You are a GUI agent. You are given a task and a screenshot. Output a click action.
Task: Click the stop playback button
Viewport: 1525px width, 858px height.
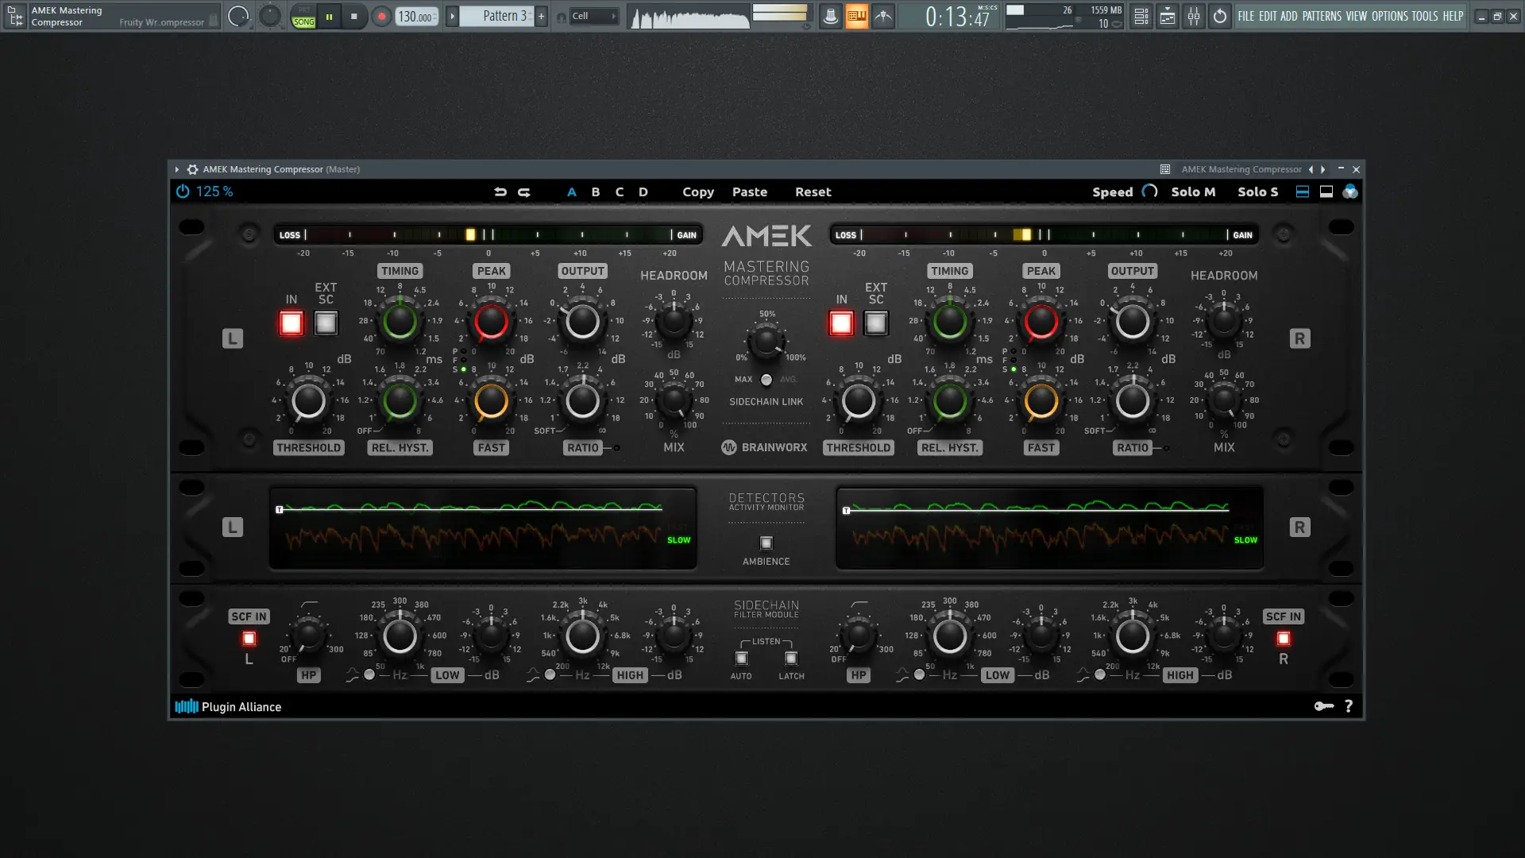click(354, 16)
